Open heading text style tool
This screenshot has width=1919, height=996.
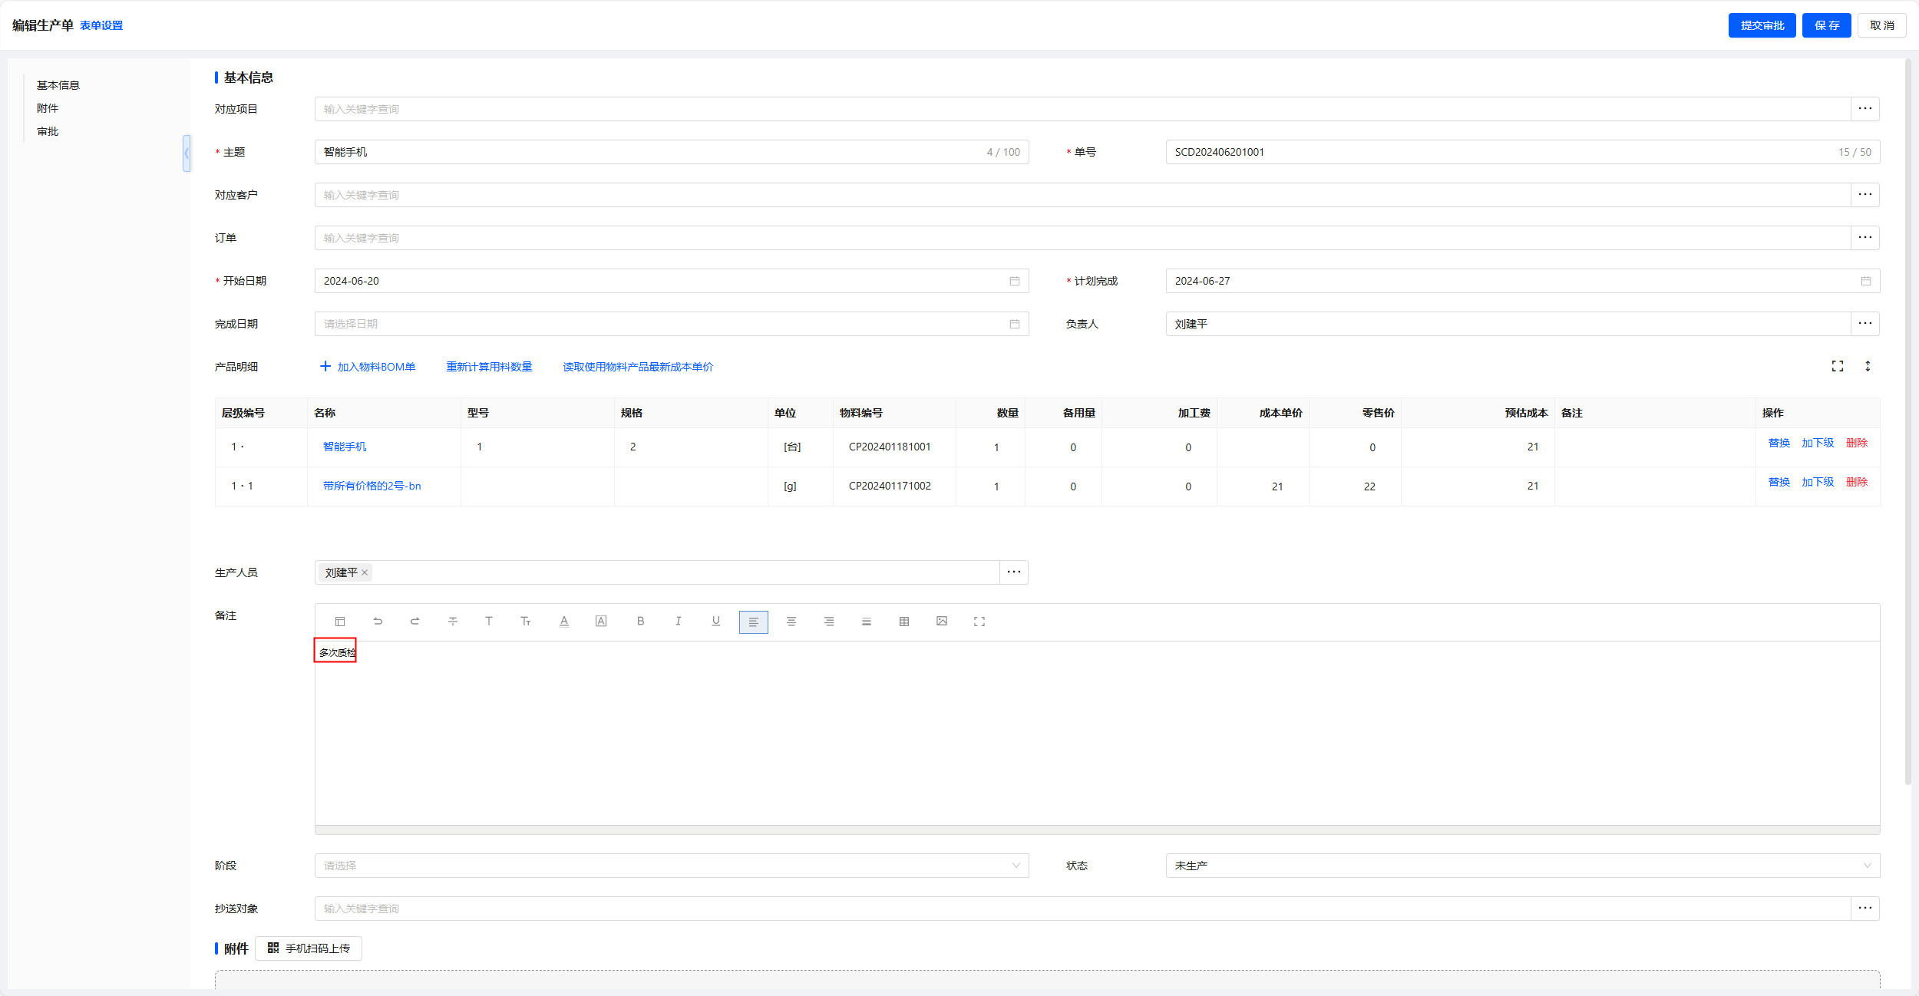489,622
